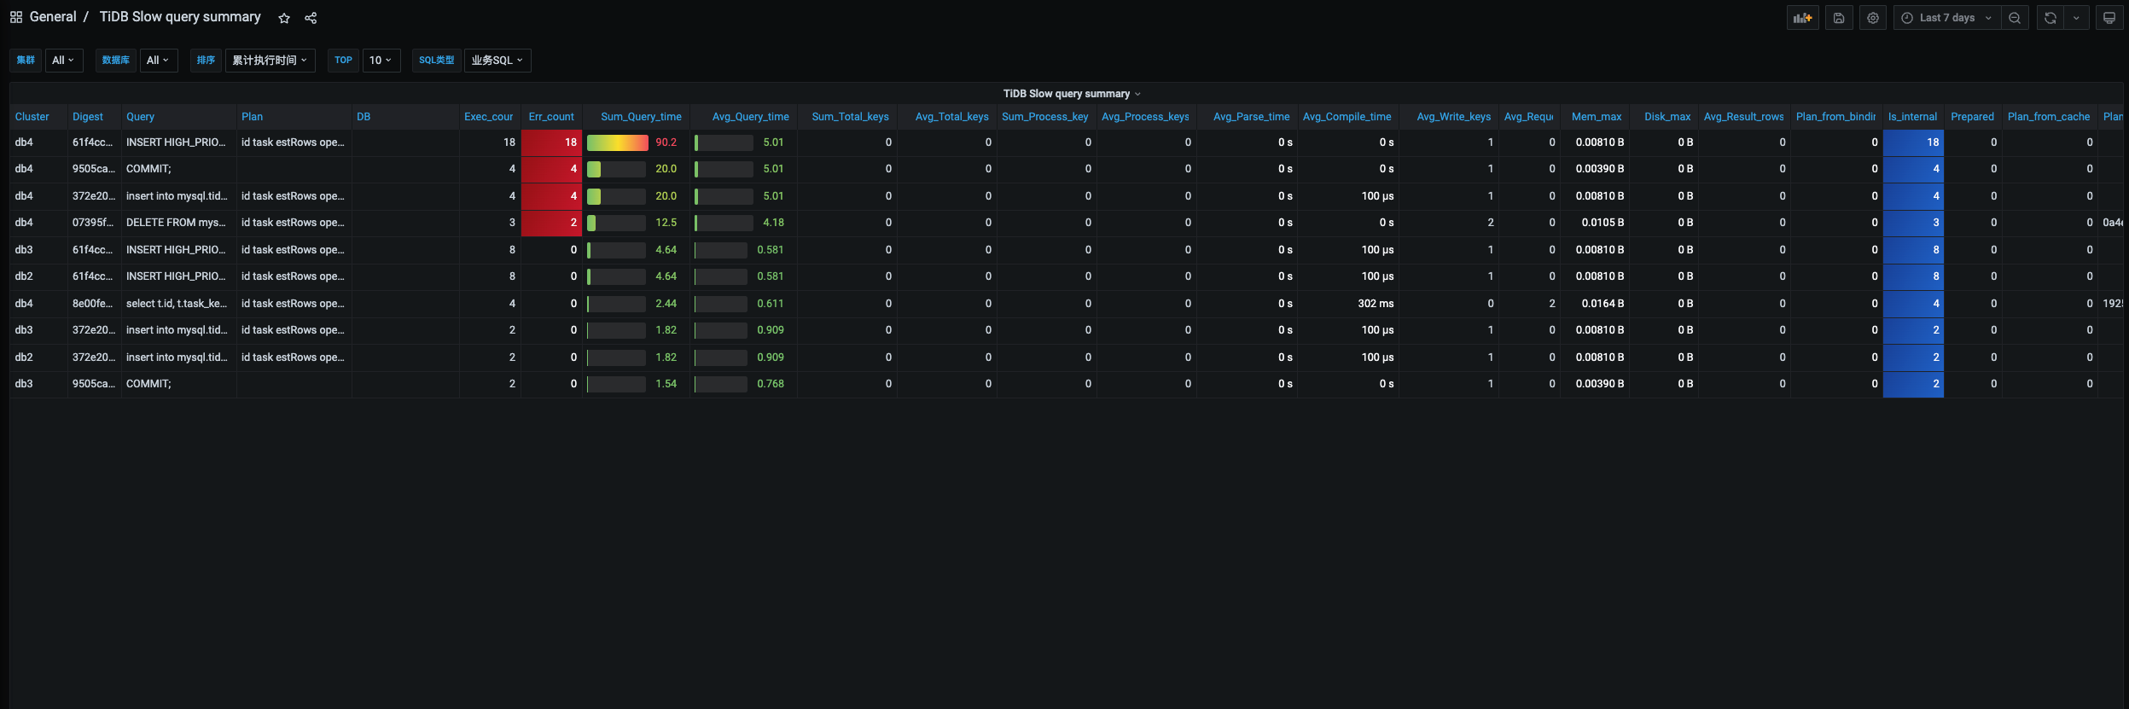The image size is (2129, 709).
Task: Sort by Sum_Query_time column header
Action: 641,117
